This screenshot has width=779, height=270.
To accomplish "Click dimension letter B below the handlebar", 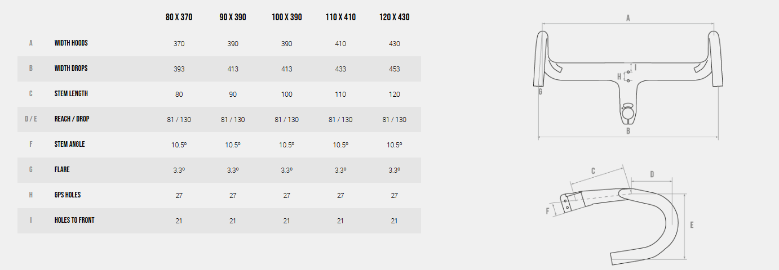I will point(628,131).
